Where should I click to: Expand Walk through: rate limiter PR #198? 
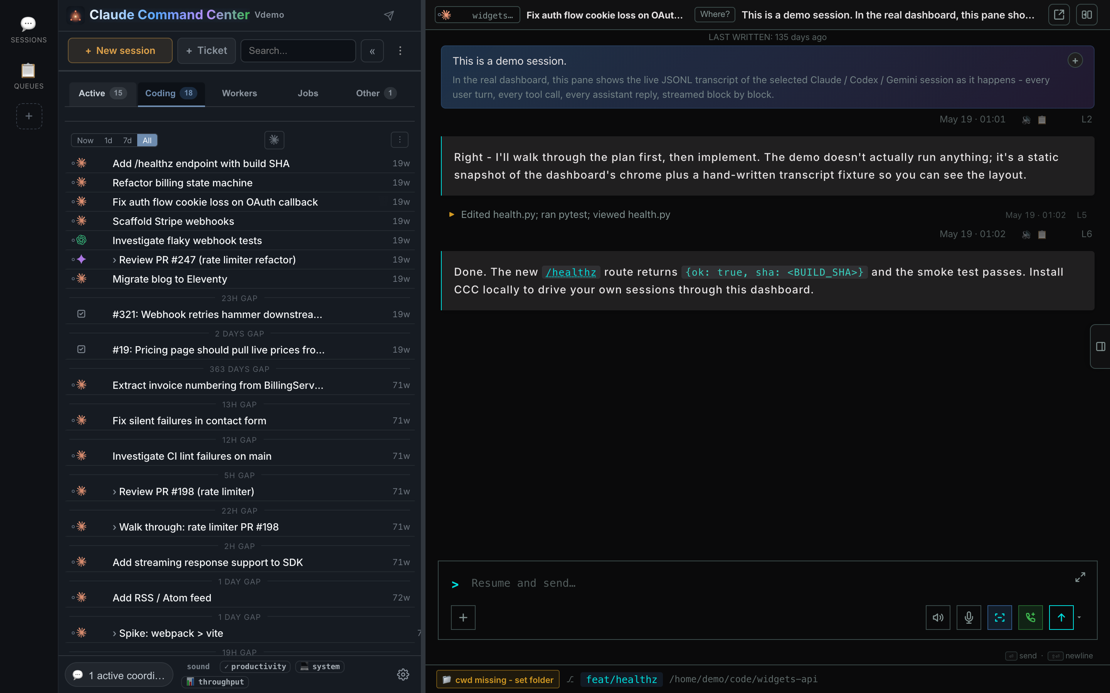coord(114,527)
